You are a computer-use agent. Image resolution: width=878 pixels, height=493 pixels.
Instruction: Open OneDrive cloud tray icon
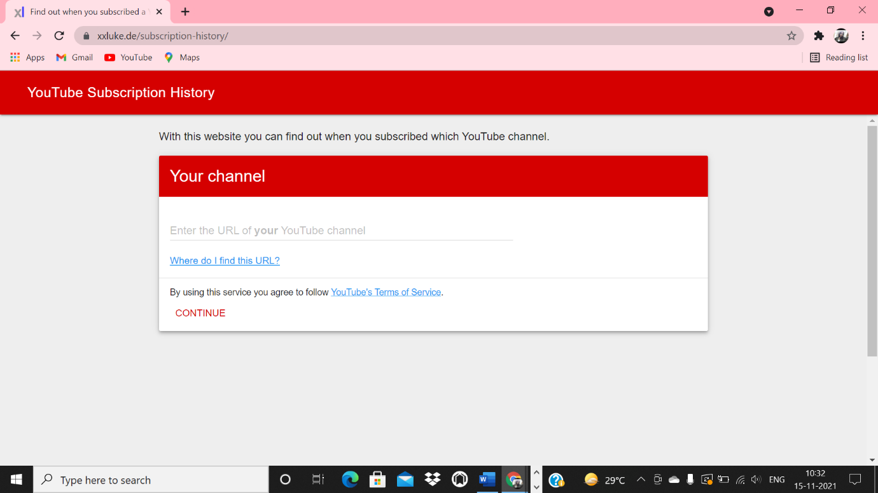click(x=674, y=480)
